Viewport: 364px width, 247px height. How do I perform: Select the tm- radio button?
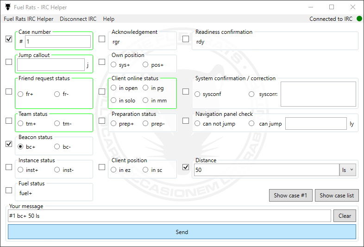click(57, 123)
